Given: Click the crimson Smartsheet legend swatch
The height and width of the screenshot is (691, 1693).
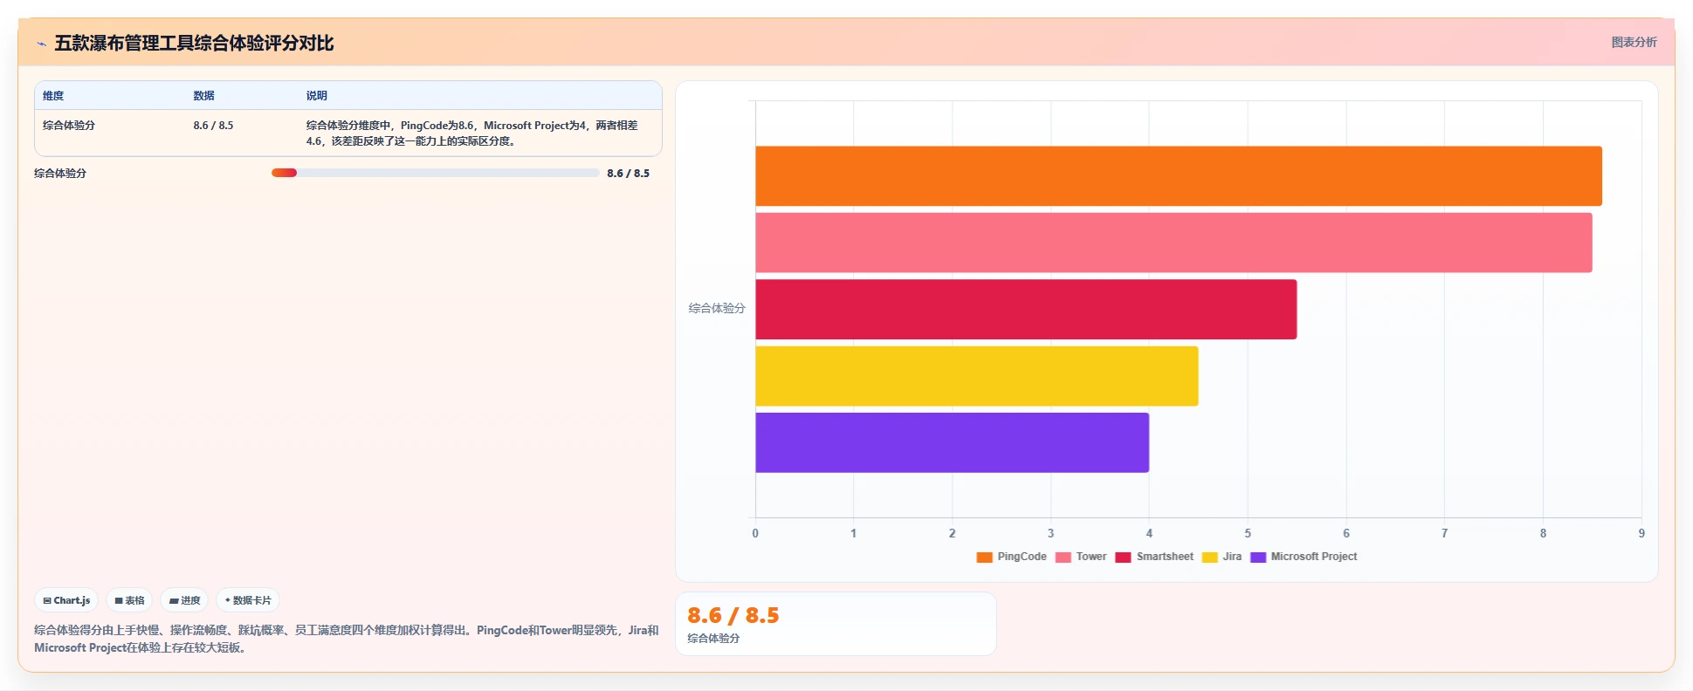Looking at the screenshot, I should point(1123,558).
